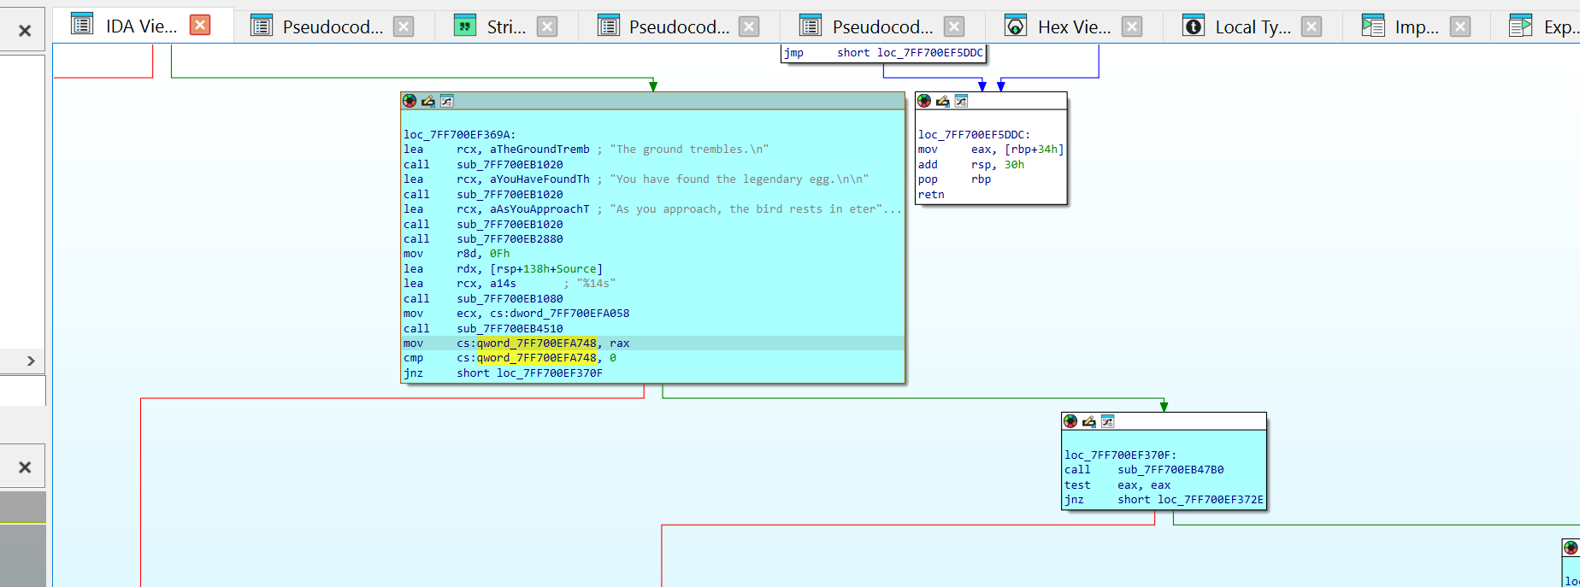1580x587 pixels.
Task: Click group-nodes icon on loc_7FF700EF369A block
Action: [446, 101]
